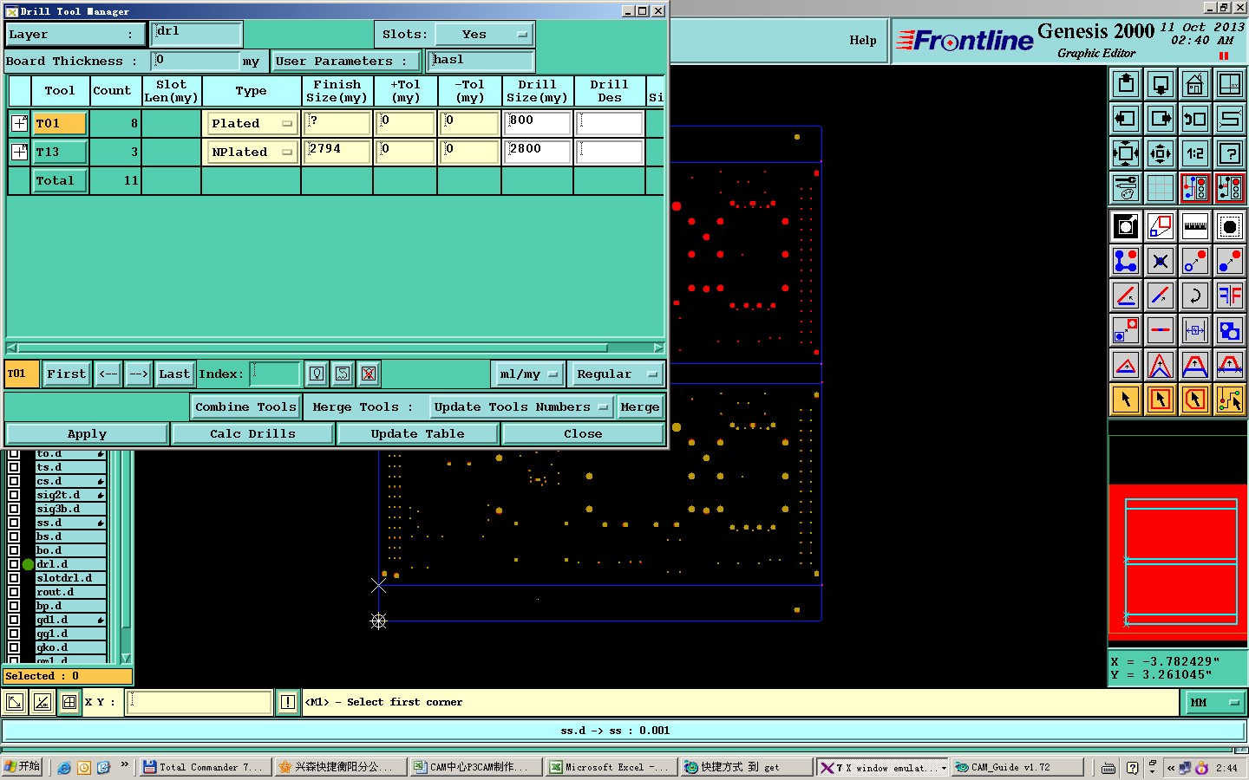This screenshot has height=780, width=1249.
Task: Click the S-shaped serpentine icon
Action: click(x=1229, y=119)
